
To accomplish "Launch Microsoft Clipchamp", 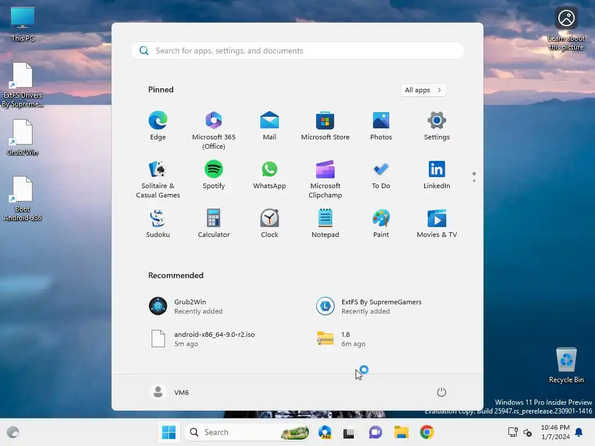I will point(325,179).
